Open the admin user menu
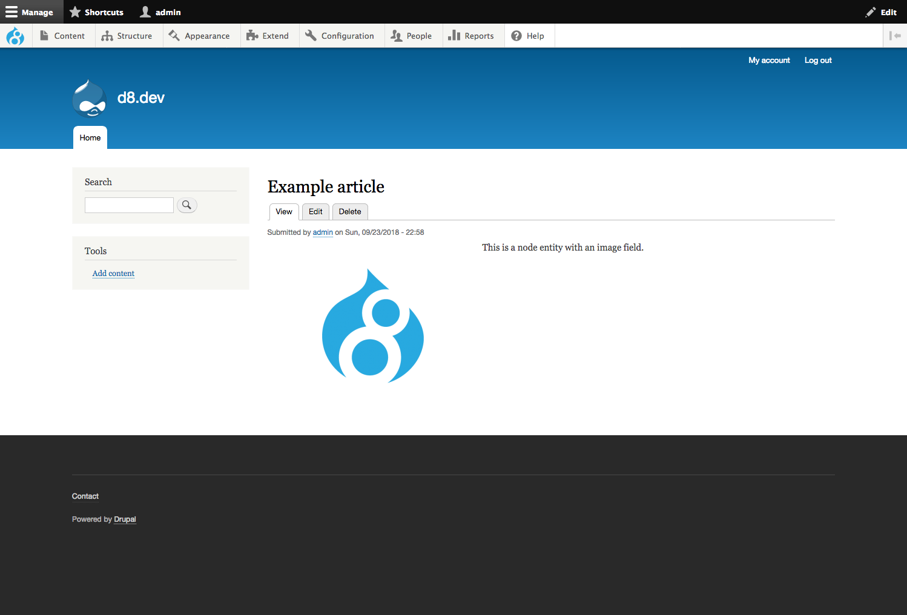 click(x=160, y=12)
